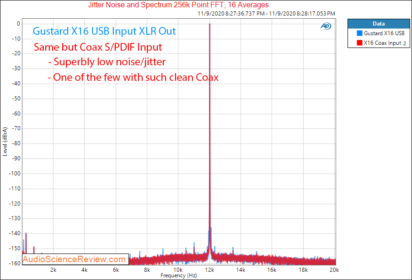Click the "-40" level axis label
The width and height of the screenshot is (412, 280).
coord(16,84)
